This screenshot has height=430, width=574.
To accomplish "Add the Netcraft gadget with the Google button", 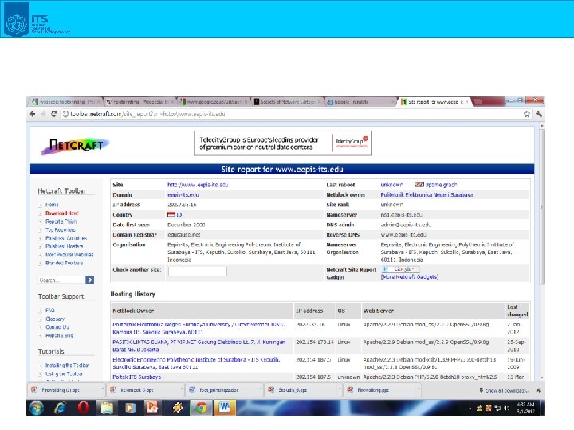I will tap(399, 269).
